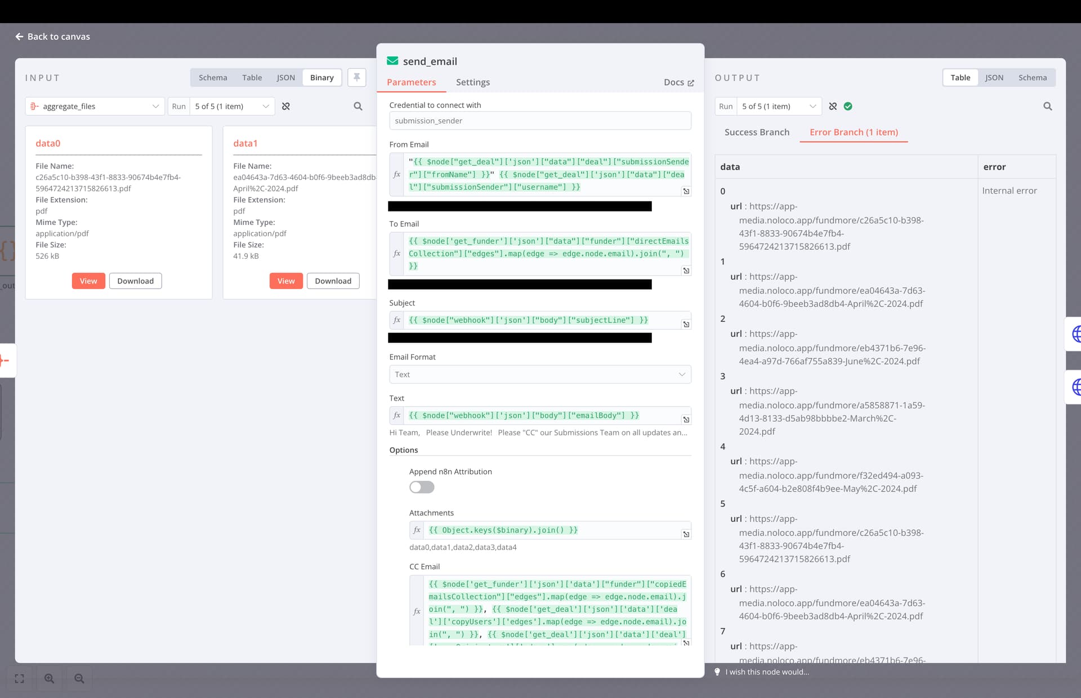Expand the Subject expression editor
Image resolution: width=1081 pixels, height=698 pixels.
tap(686, 324)
